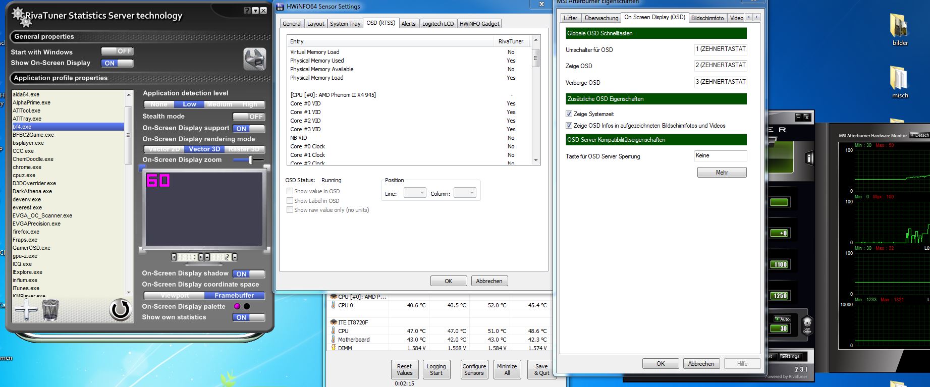Uncheck 'Zeige OSD Infos in aufgezeichneten Bildschirmfotos'

pyautogui.click(x=569, y=126)
